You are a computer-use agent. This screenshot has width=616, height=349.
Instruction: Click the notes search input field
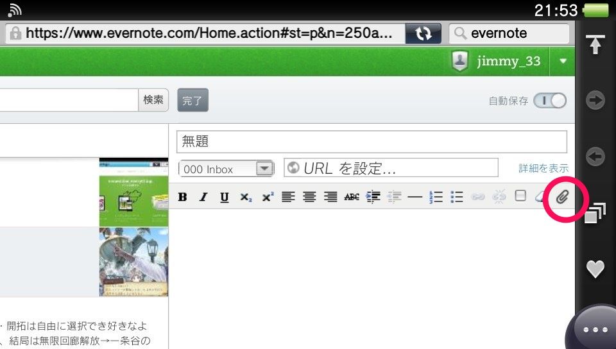click(x=69, y=100)
